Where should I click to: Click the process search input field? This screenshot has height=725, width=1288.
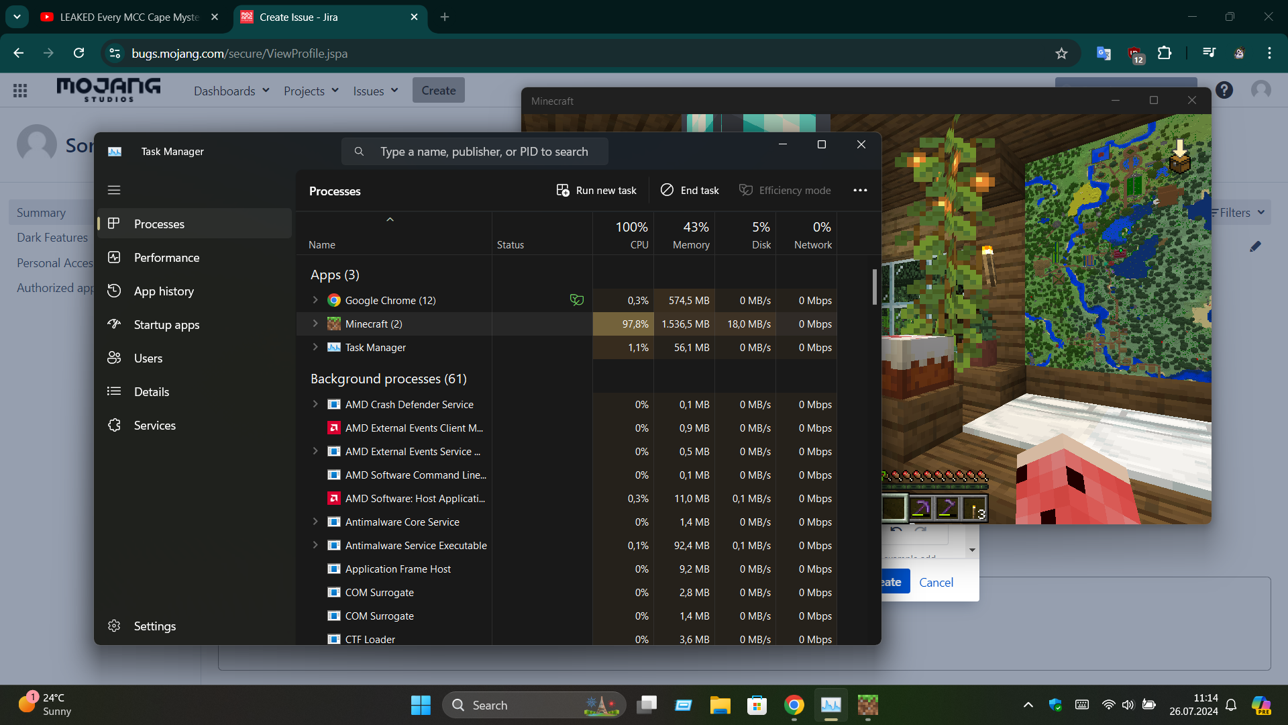[483, 152]
